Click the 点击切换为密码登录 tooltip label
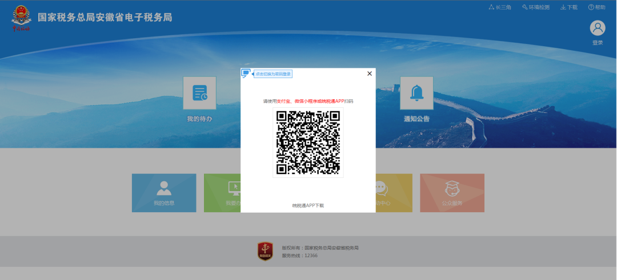 pos(273,74)
